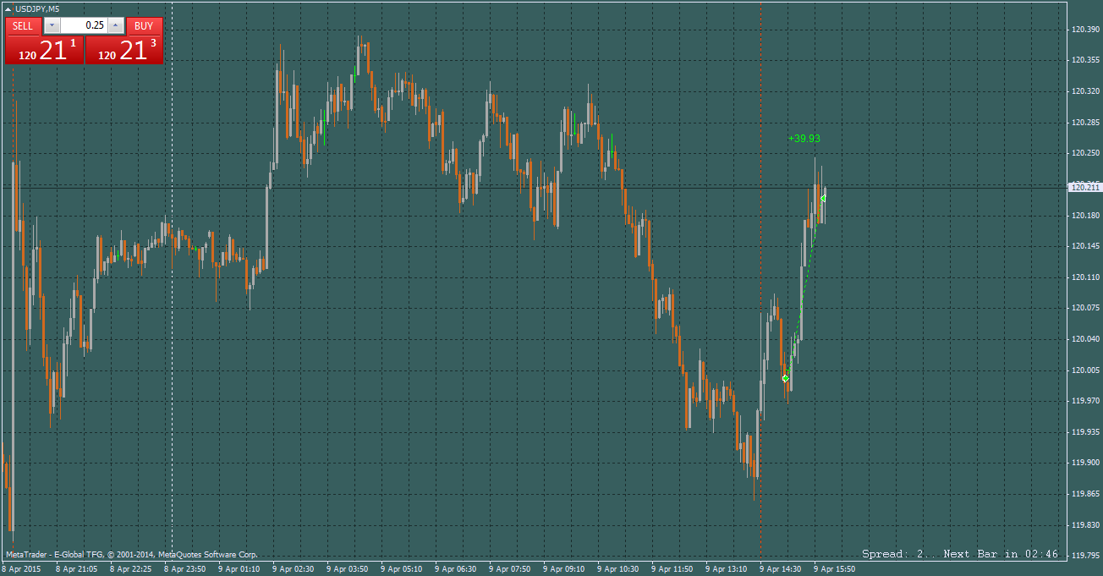Click the 120.110 price axis label
The height and width of the screenshot is (576, 1103).
click(1084, 277)
